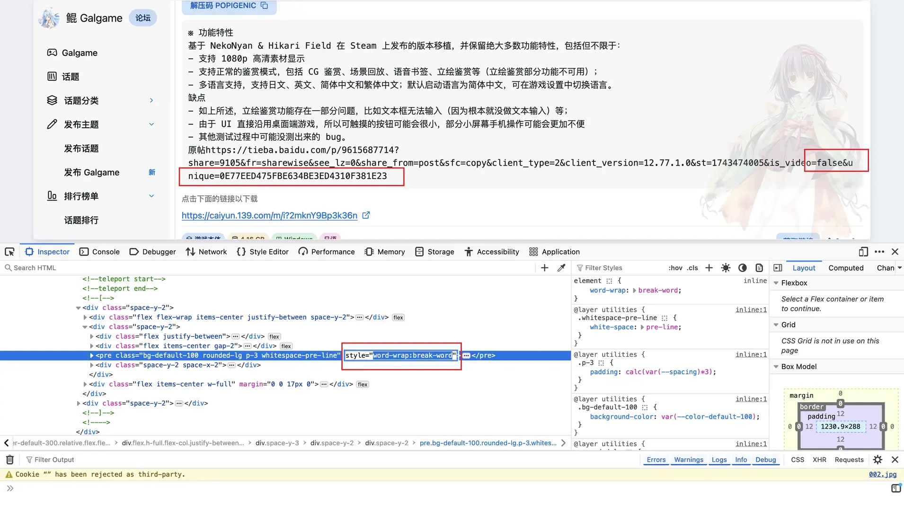Open the Inspector tab
Screen dimensions: 904x511
click(47, 252)
